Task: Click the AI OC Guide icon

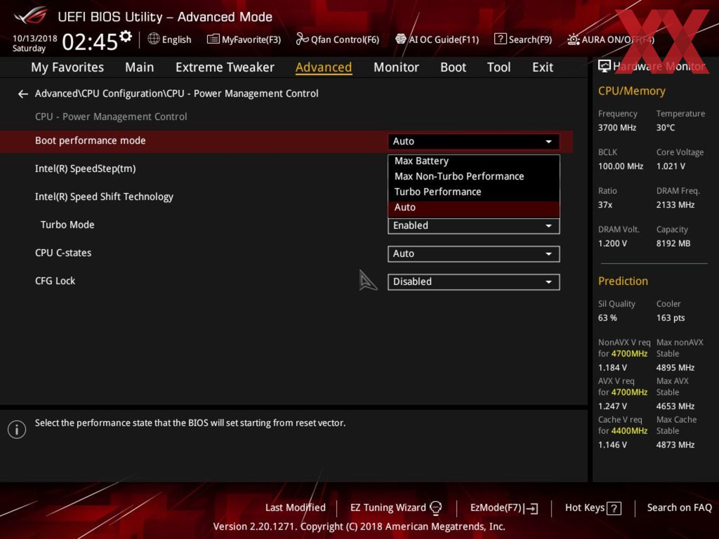Action: tap(401, 39)
